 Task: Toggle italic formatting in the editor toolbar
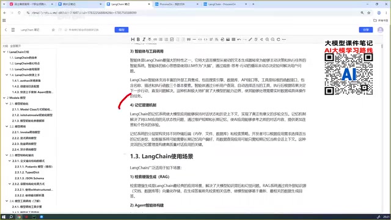(x=144, y=39)
